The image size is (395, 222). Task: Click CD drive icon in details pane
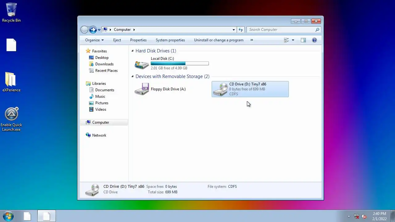click(92, 190)
